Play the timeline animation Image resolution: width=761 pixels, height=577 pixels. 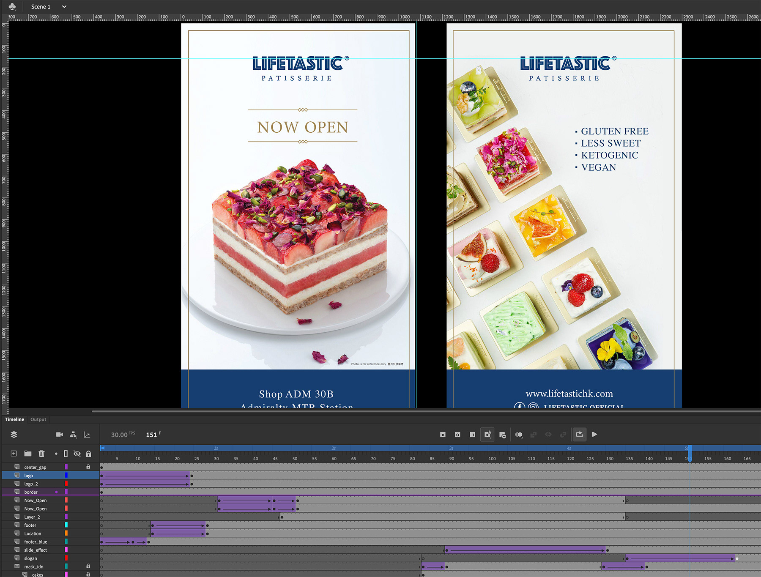[x=594, y=435]
